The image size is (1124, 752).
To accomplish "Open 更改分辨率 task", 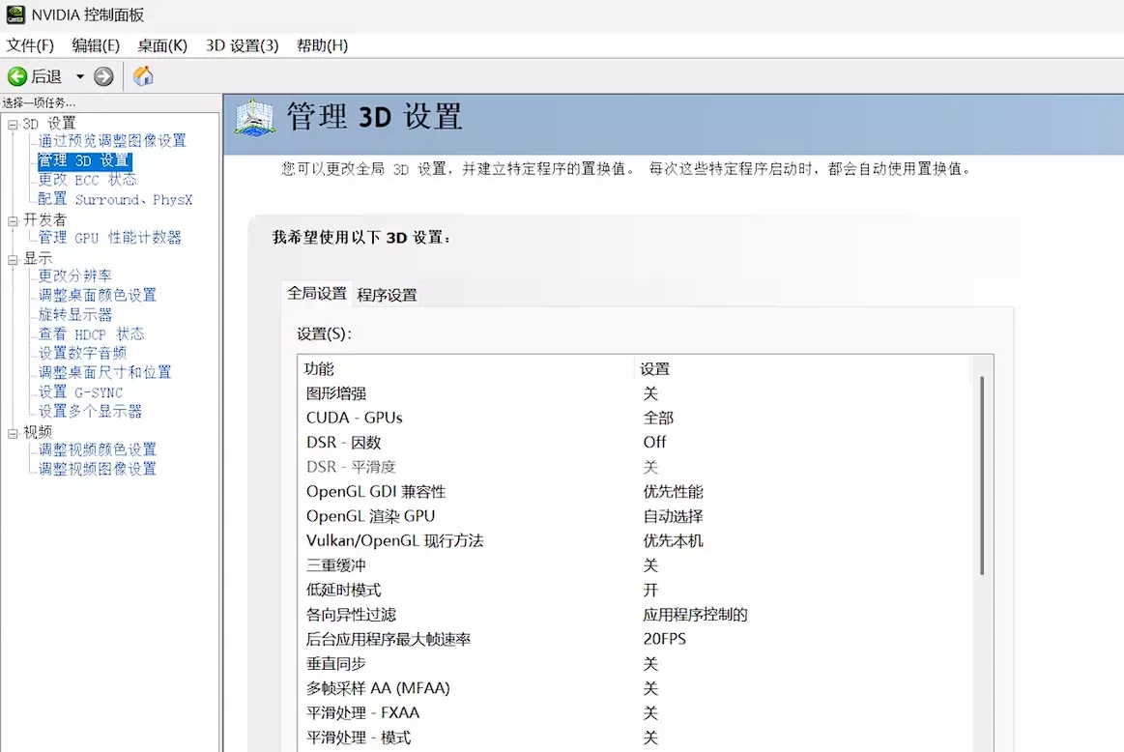I will [74, 276].
